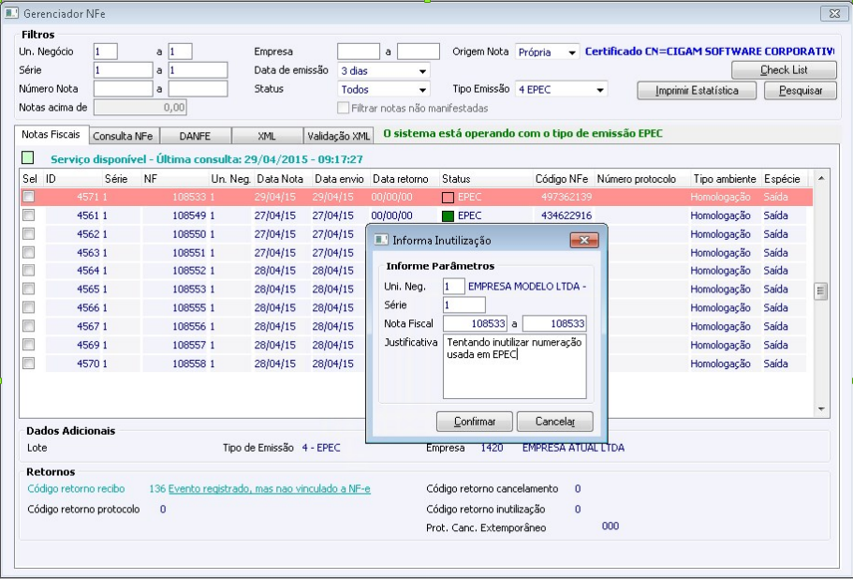Select checkbox for row ID 4571
Viewport: 853px width, 579px height.
pos(29,197)
